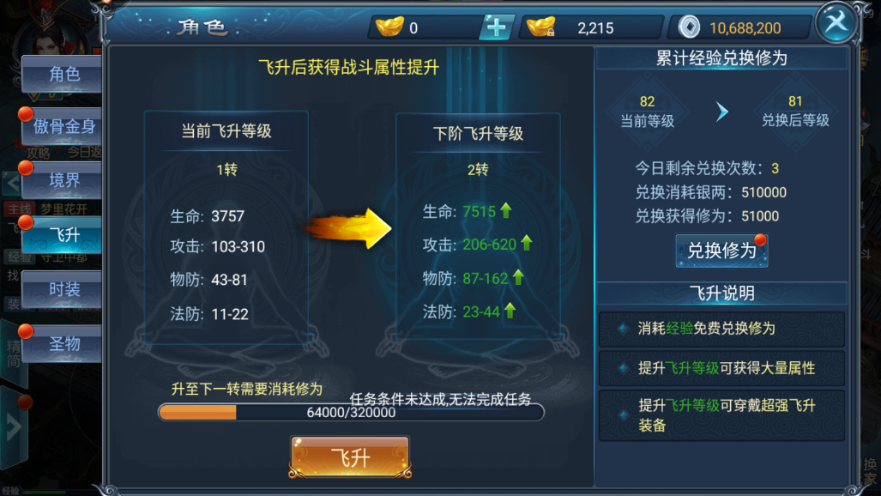Click the green up arrow beside 生命 7515
Viewport: 881px width, 496px height.
505,210
